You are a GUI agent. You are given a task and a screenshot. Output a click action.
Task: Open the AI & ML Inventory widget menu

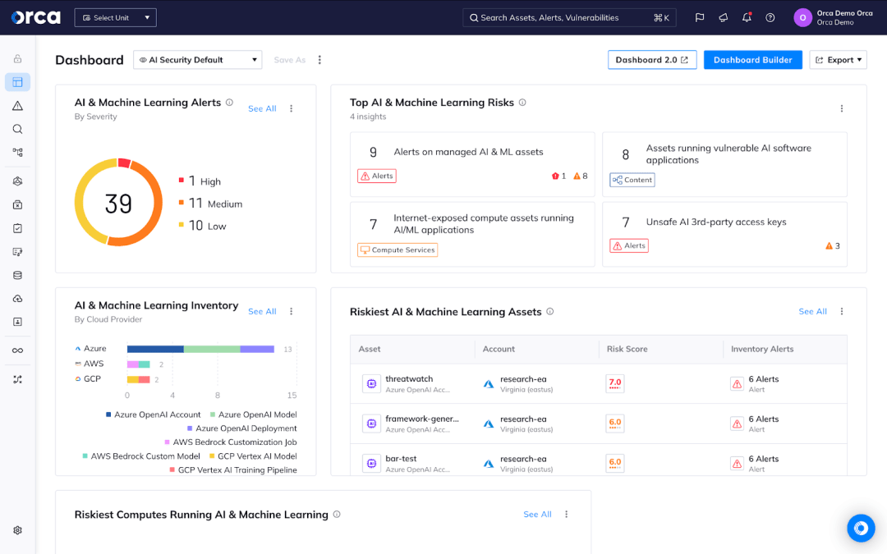292,312
